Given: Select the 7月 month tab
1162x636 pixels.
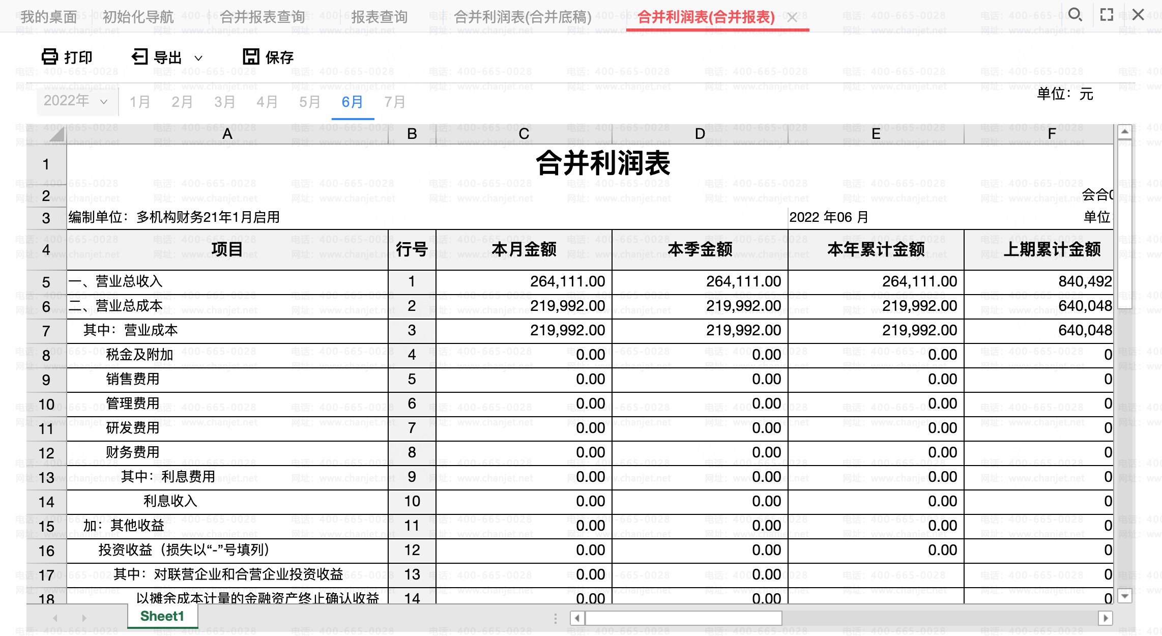Looking at the screenshot, I should [x=394, y=102].
